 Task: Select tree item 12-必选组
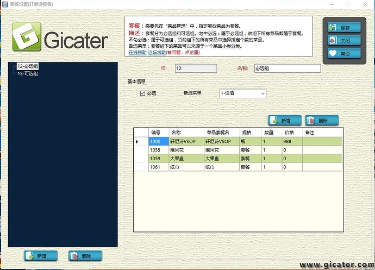28,66
